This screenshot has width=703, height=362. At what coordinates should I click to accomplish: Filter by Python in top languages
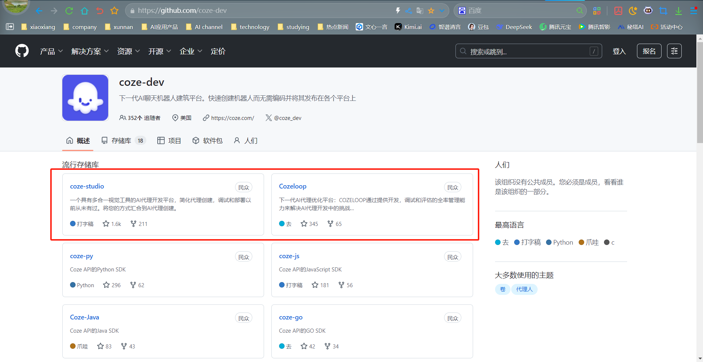560,242
